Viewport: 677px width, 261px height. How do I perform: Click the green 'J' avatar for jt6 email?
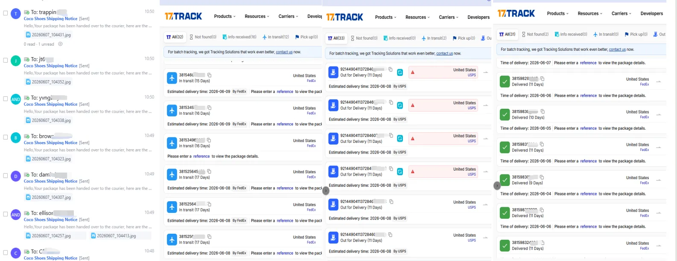click(16, 61)
